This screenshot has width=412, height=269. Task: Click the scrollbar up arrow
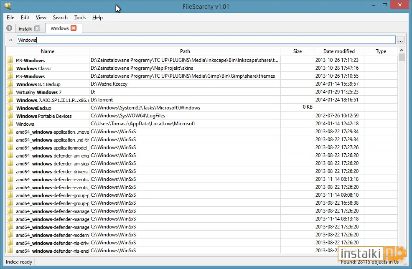click(402, 50)
